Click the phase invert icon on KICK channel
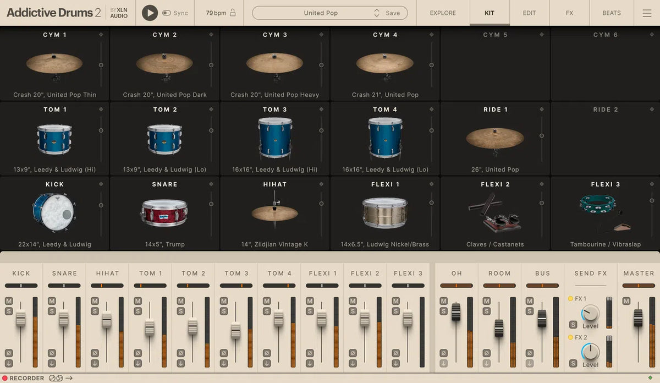 pyautogui.click(x=9, y=353)
